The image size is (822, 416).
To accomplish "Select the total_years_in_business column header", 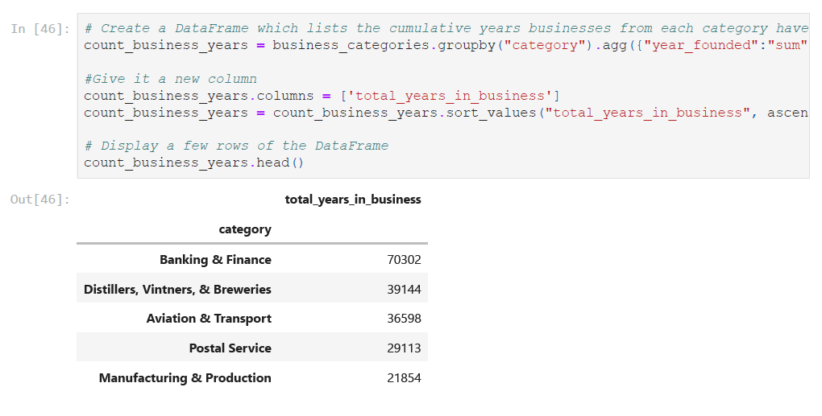I will click(353, 200).
